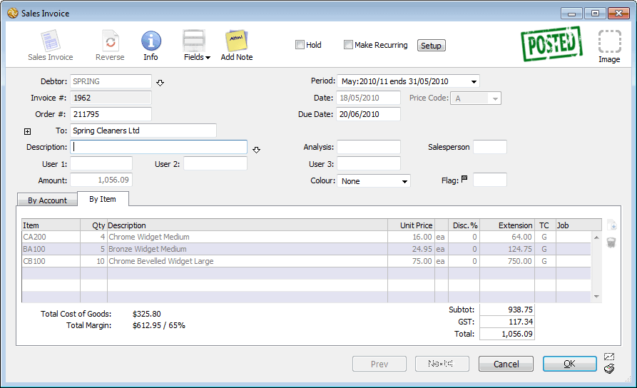Image resolution: width=637 pixels, height=388 pixels.
Task: Click the Subtot value 938.75
Action: tap(507, 310)
